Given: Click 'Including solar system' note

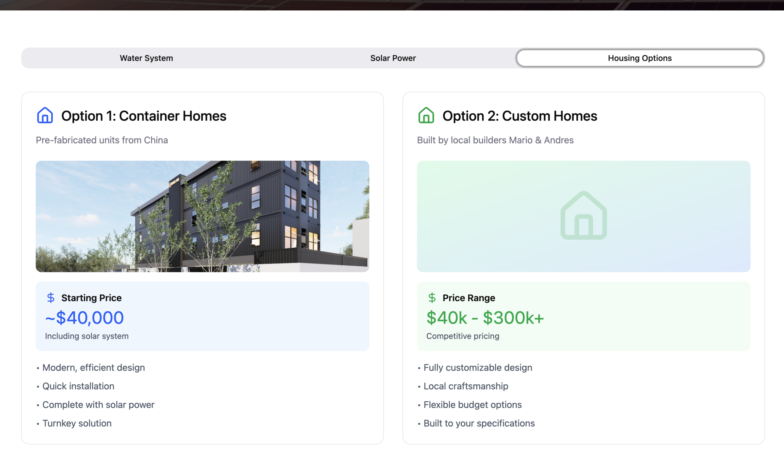Looking at the screenshot, I should 86,336.
